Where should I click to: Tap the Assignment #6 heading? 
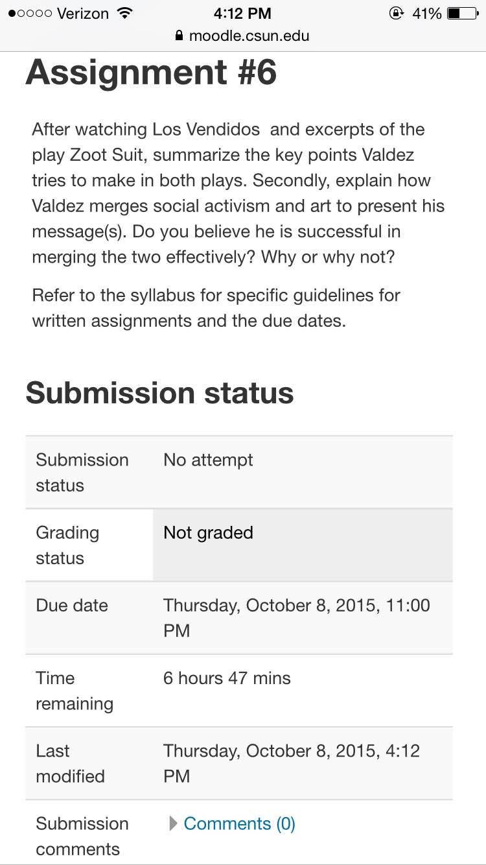click(151, 72)
